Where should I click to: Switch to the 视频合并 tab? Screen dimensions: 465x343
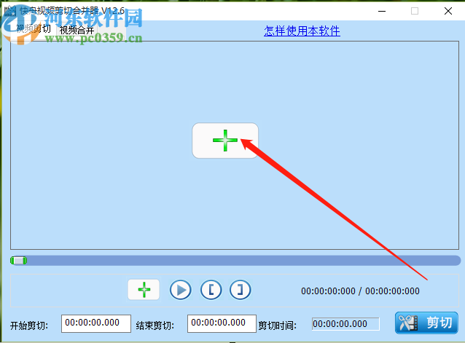77,30
